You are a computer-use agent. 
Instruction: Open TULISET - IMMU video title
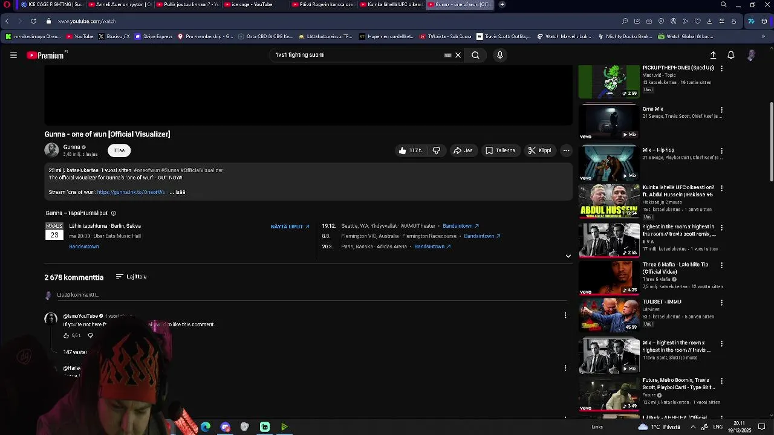pos(662,302)
